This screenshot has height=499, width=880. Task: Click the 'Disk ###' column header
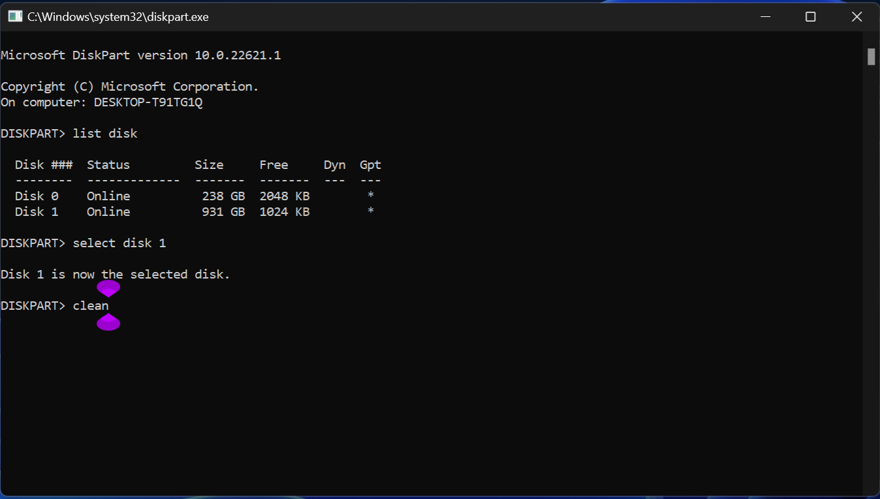click(44, 165)
